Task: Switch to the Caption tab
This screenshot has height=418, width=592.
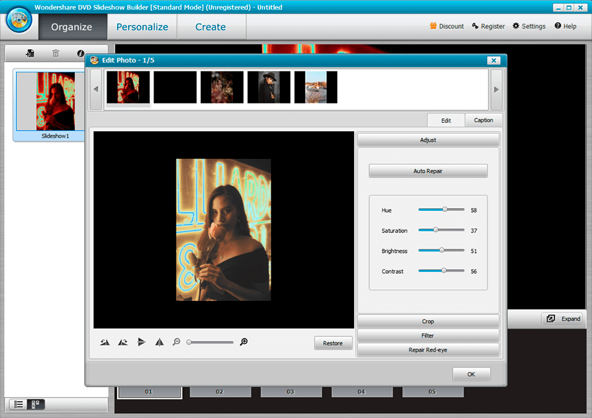Action: [483, 120]
